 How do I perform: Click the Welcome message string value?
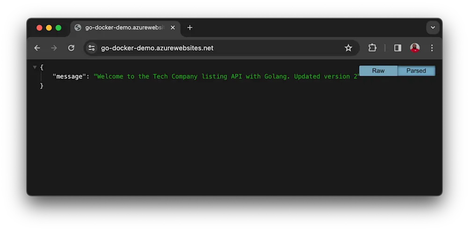pos(226,77)
